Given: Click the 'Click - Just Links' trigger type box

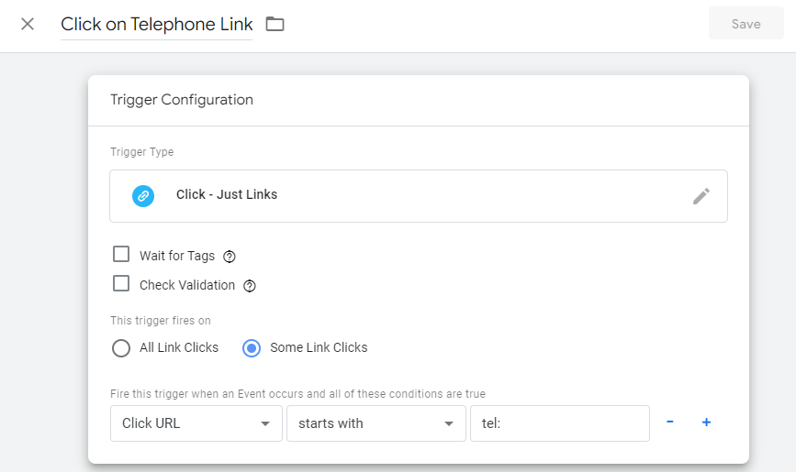Looking at the screenshot, I should (x=419, y=196).
